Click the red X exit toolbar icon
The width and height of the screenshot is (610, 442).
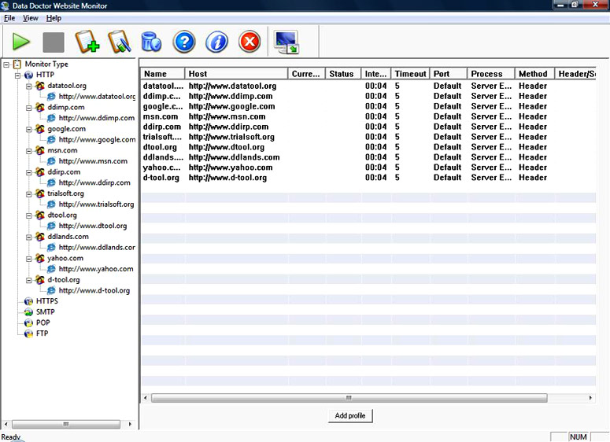point(250,42)
